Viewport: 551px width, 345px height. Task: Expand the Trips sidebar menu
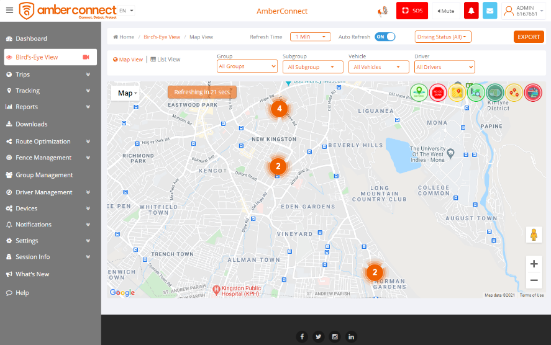(x=48, y=74)
